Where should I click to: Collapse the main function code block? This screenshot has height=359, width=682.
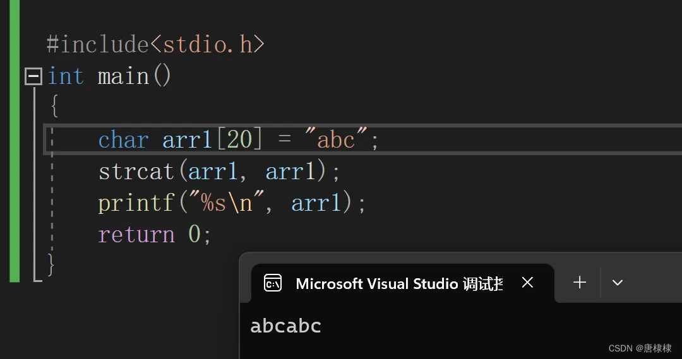click(33, 77)
